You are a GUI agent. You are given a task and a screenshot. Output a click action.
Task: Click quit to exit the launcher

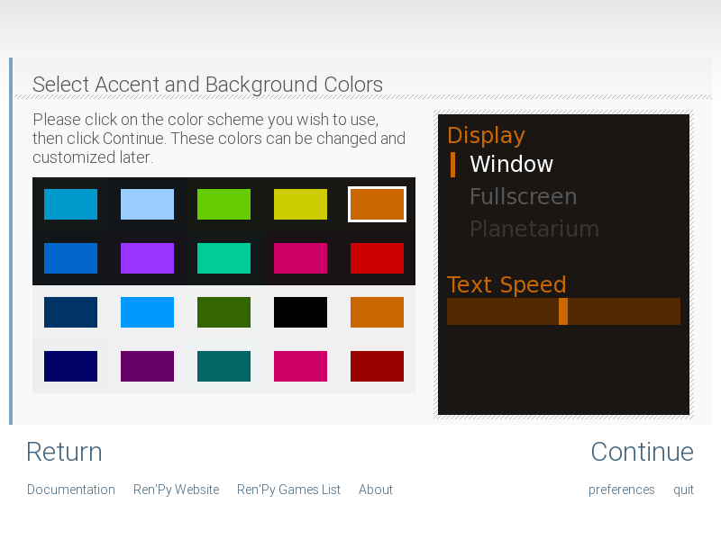tap(683, 490)
